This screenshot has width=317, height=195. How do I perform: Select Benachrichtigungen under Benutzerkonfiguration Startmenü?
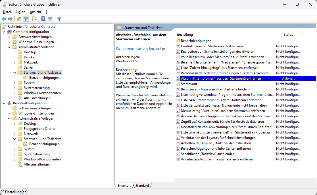[x=44, y=144]
